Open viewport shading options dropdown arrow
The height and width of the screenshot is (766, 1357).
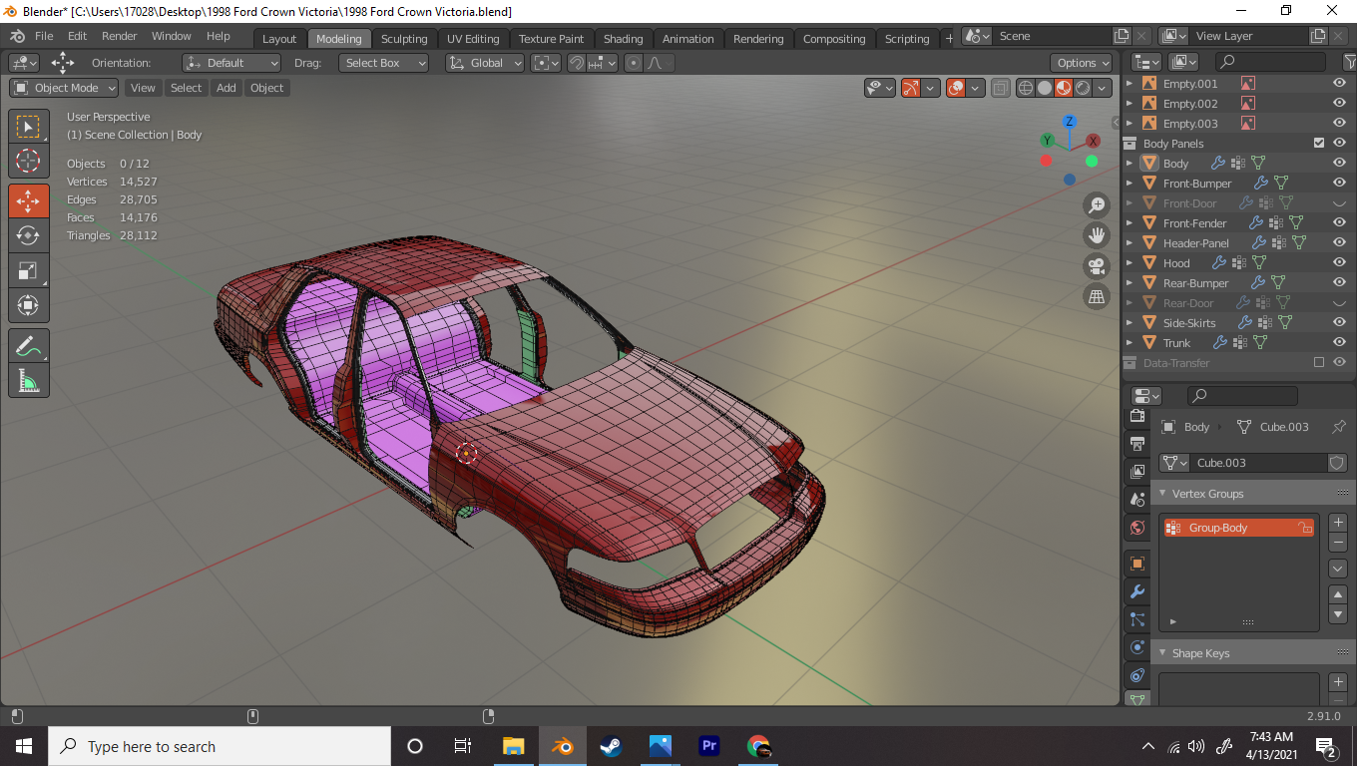click(x=1103, y=88)
